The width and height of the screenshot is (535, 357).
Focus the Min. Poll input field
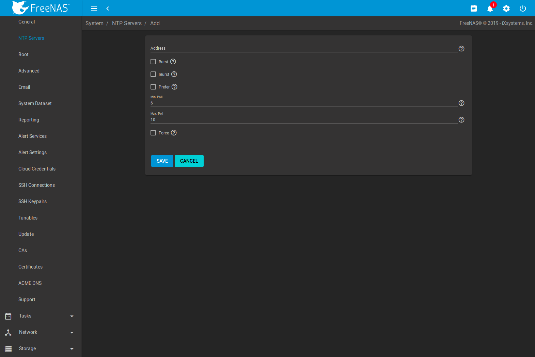pos(304,103)
